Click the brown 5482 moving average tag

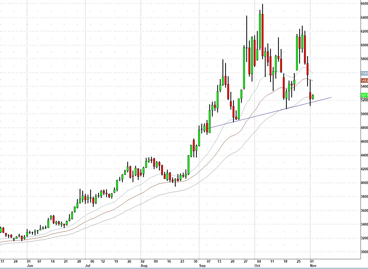364,80
